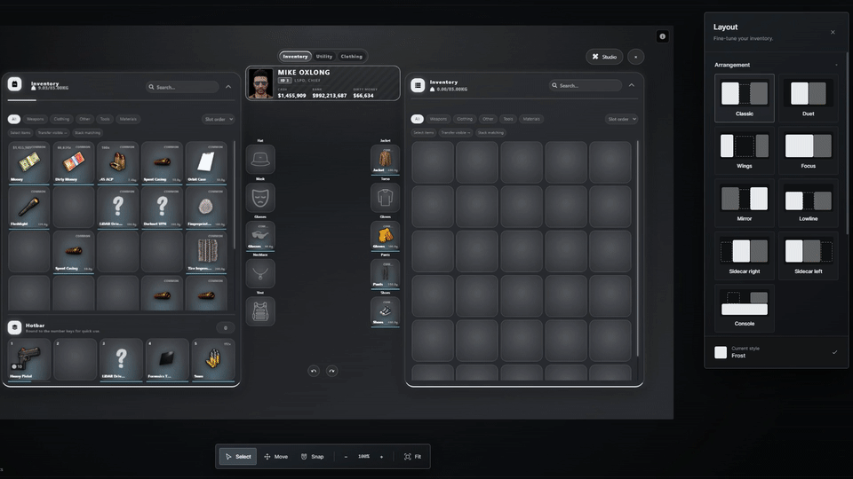Choose the Lowline arrangement
This screenshot has height=479, width=853.
tap(808, 203)
